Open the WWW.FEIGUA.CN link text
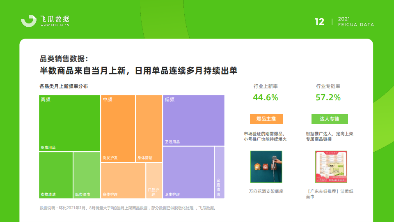Screen dimensions: 394x222 click(55, 25)
